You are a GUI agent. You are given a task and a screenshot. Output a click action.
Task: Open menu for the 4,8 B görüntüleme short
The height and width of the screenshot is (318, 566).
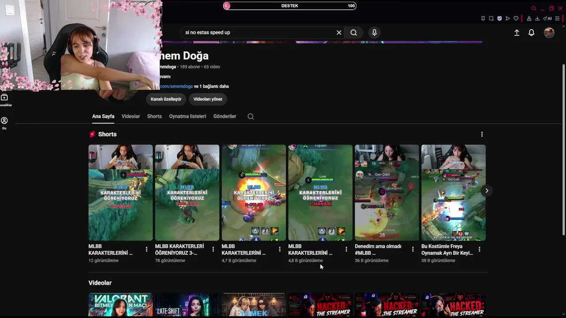[346, 250]
